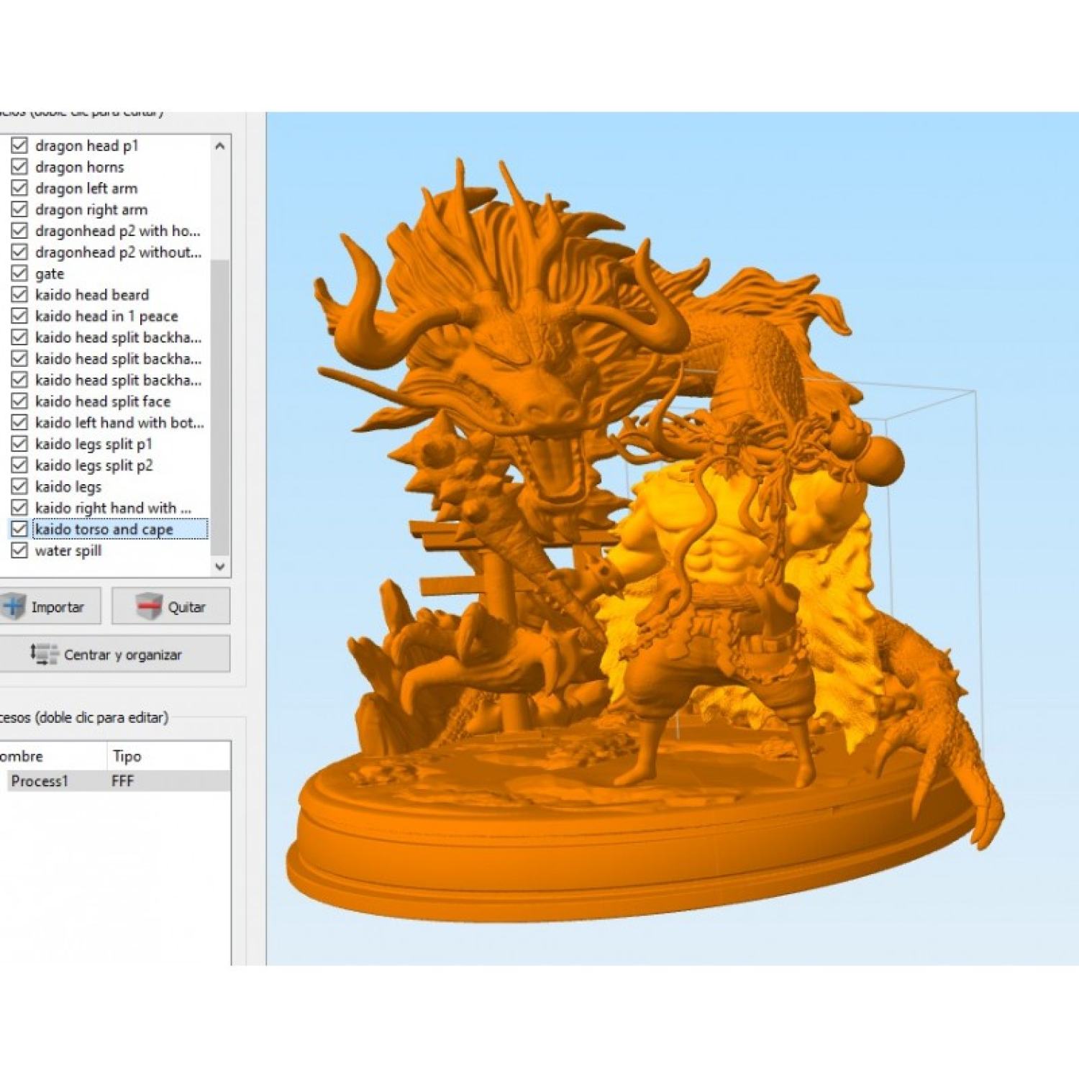Screen dimensions: 1079x1079
Task: Click the red minus remove icon
Action: click(149, 606)
